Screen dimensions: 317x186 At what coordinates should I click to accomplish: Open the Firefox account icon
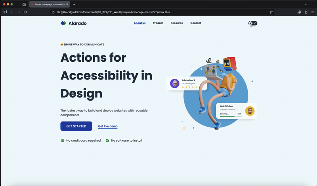click(299, 12)
